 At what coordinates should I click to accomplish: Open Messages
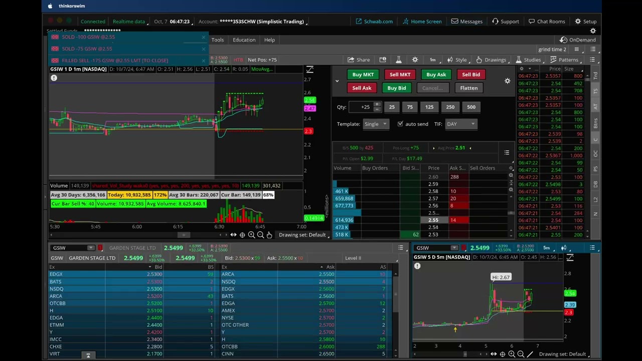click(467, 22)
